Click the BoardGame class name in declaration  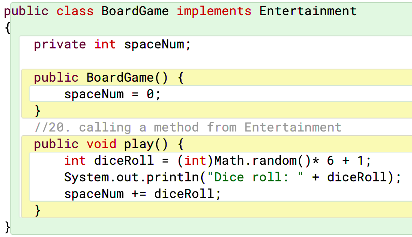[x=135, y=11]
